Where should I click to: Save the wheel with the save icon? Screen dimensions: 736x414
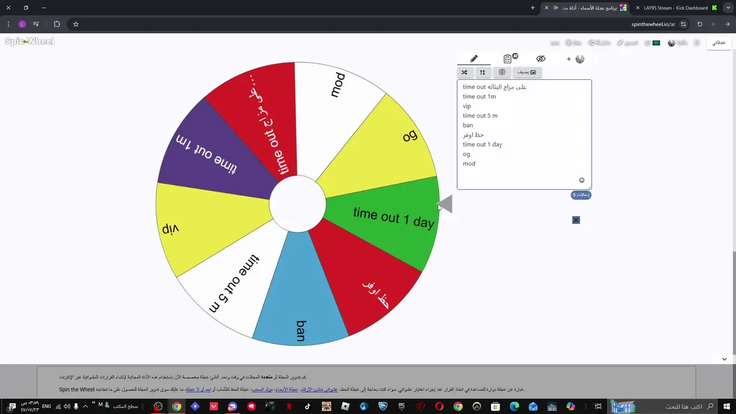[x=573, y=43]
